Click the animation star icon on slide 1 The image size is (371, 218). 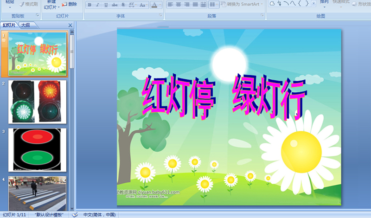click(x=4, y=40)
